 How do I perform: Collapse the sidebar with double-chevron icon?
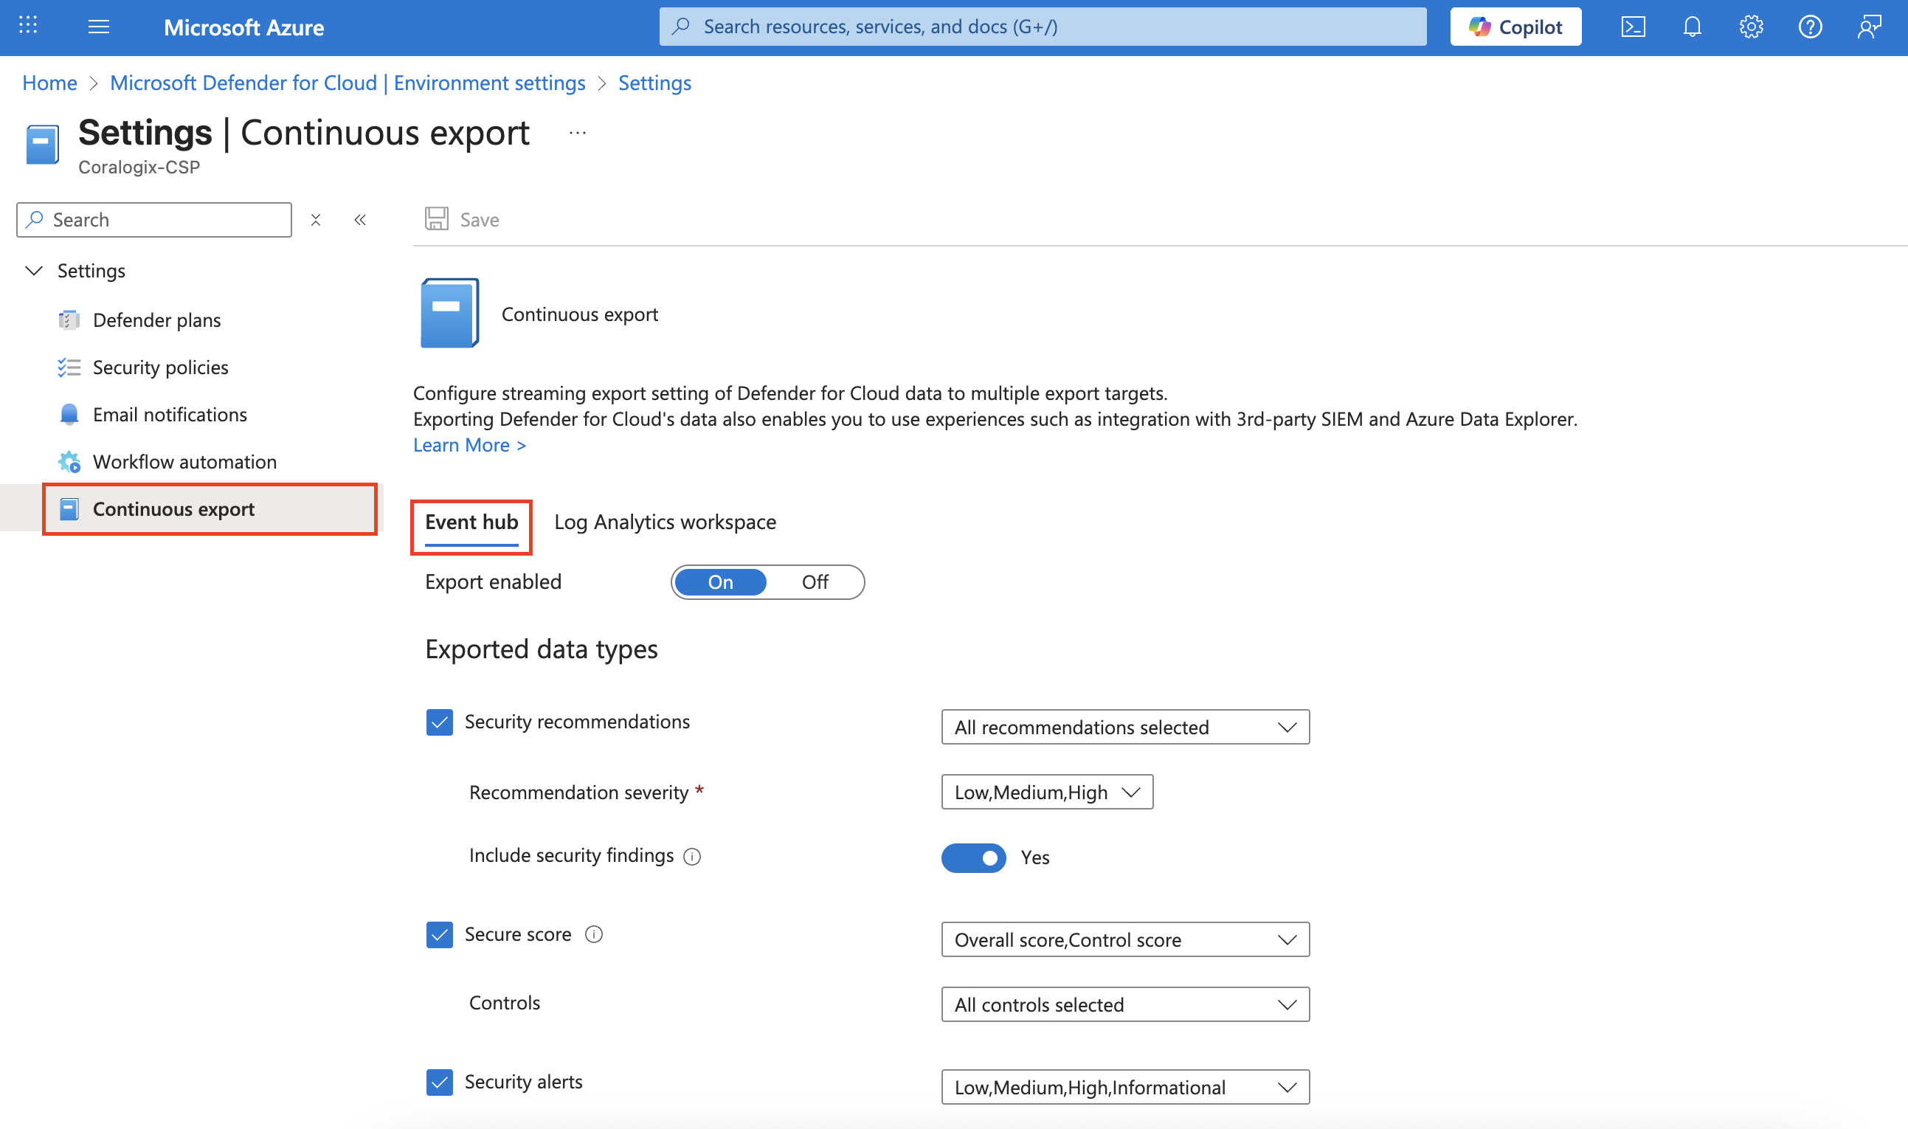pos(361,220)
